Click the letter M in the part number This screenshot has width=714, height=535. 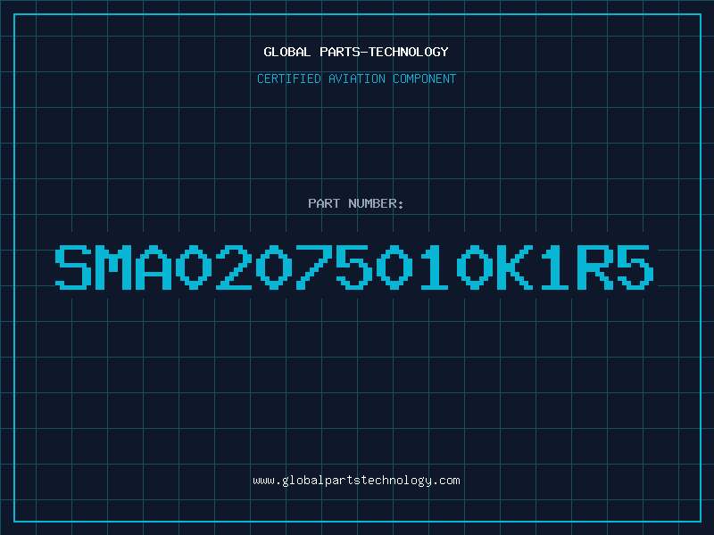(x=113, y=267)
